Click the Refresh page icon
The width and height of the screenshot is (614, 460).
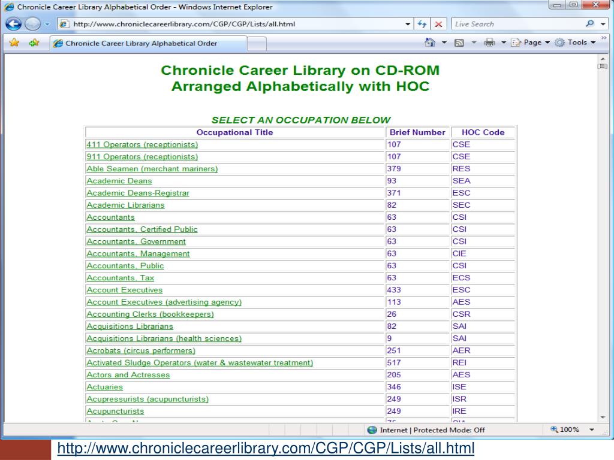point(422,24)
